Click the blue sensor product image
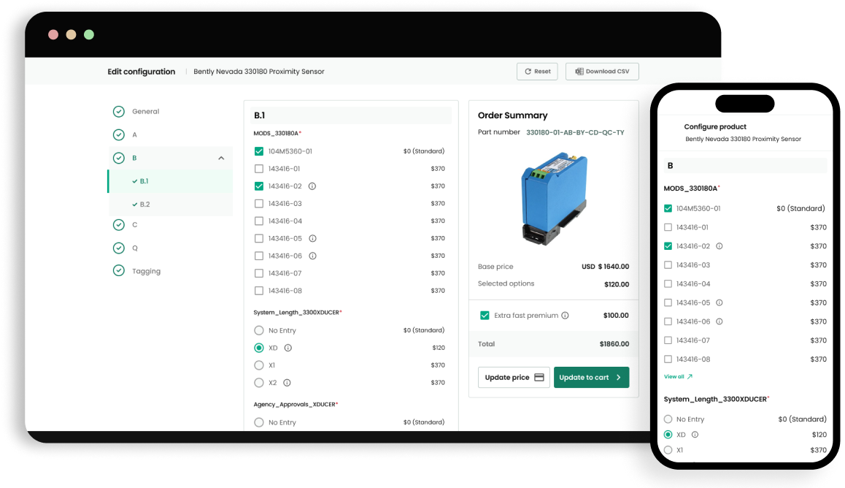The width and height of the screenshot is (845, 488). tap(552, 197)
